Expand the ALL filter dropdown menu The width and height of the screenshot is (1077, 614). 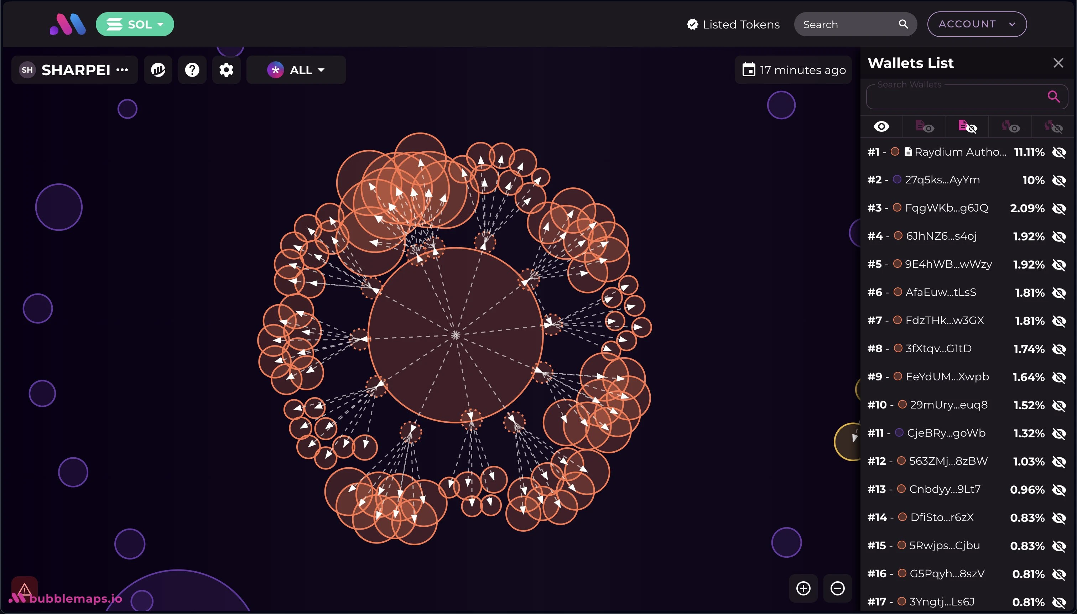(x=296, y=69)
